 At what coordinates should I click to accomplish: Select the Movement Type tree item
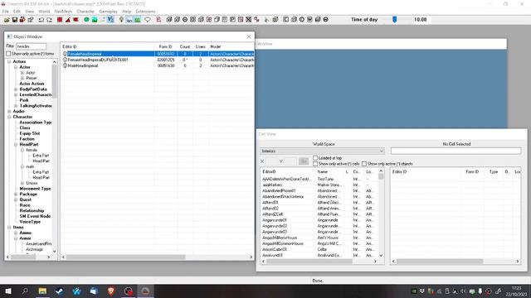coord(35,189)
